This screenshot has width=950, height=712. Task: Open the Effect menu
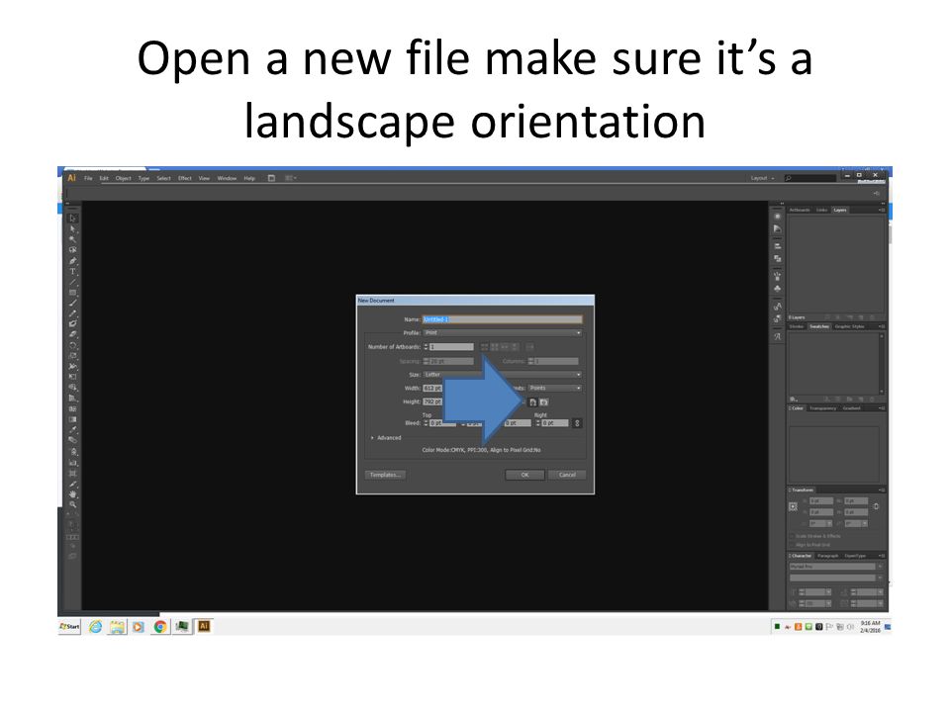coord(185,178)
